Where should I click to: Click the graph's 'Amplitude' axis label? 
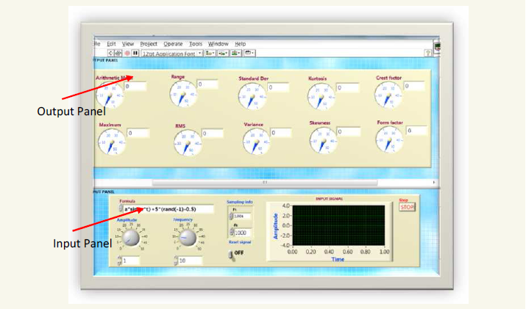click(276, 226)
